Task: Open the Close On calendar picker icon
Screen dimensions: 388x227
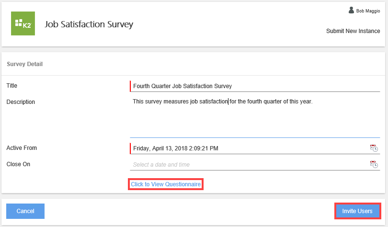Action: pyautogui.click(x=374, y=164)
